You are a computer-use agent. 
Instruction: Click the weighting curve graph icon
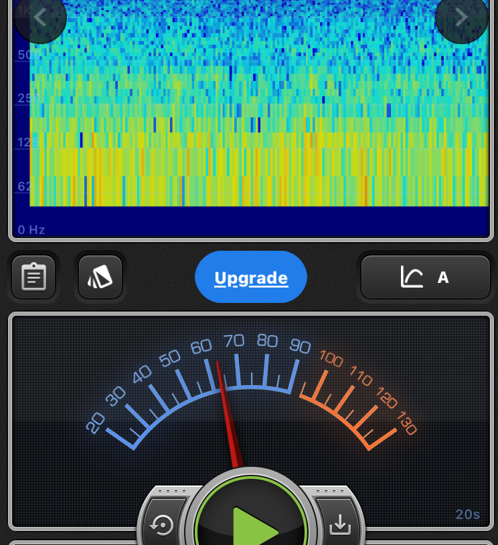pos(411,277)
